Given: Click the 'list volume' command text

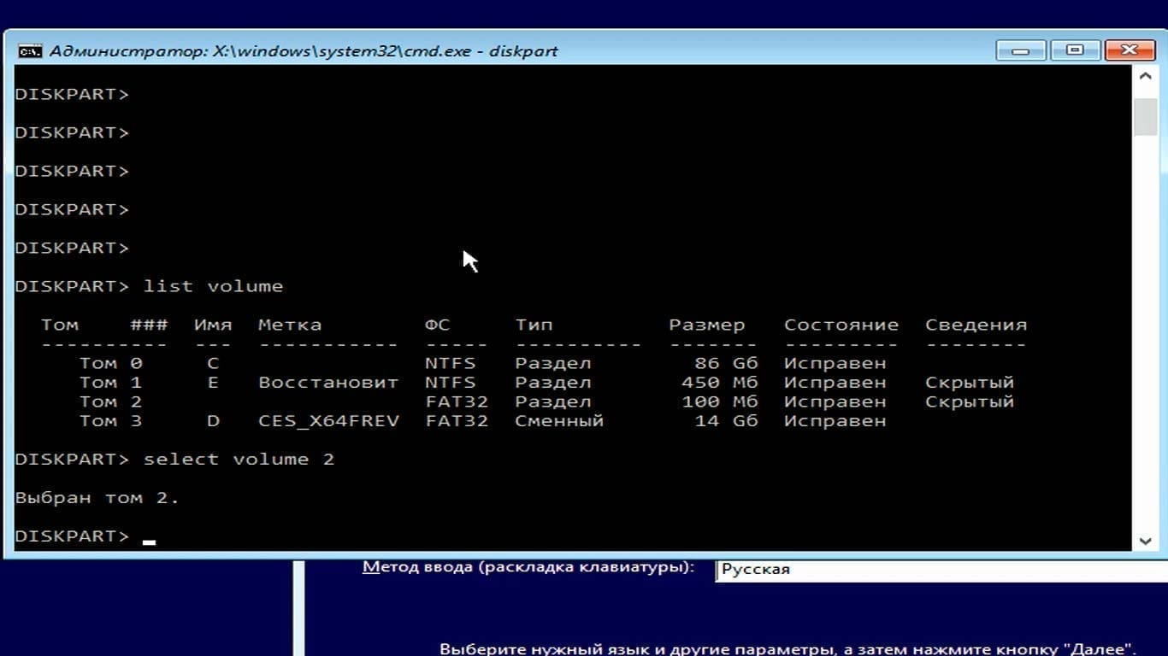Looking at the screenshot, I should coord(213,286).
